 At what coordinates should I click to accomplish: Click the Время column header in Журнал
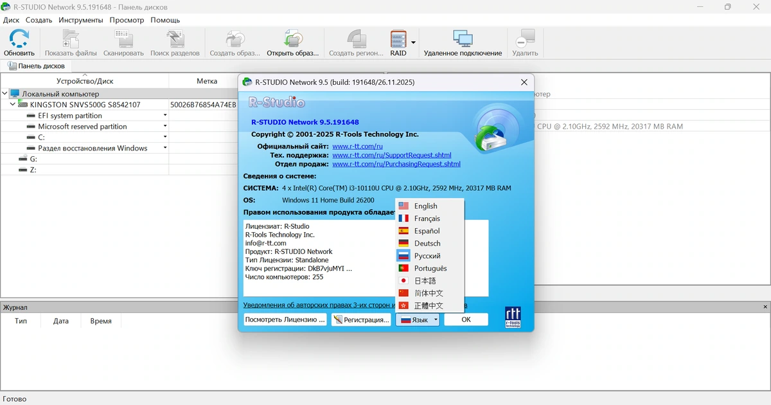(101, 321)
